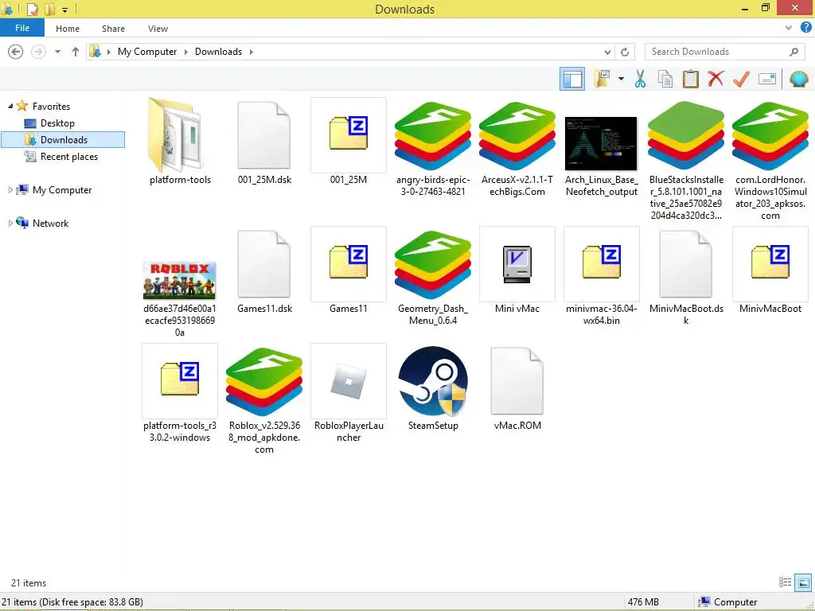The height and width of the screenshot is (611, 815).
Task: Run the SteamSetup installer
Action: pos(432,387)
